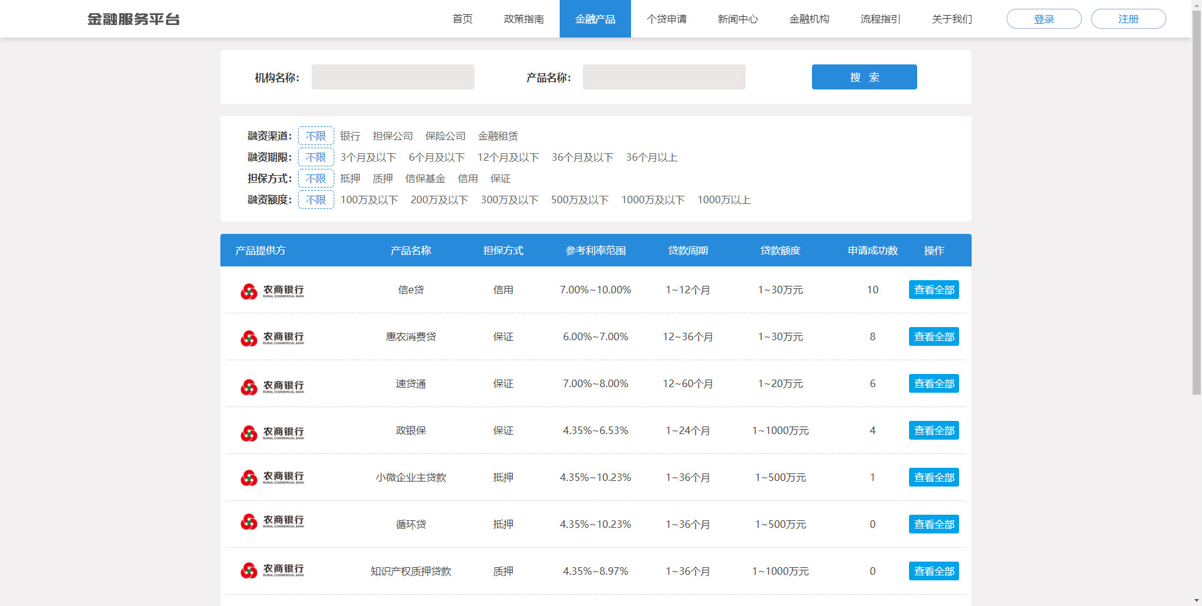The image size is (1202, 606).
Task: Click the 农商银行 logo beside 惠农消费贷
Action: coord(272,336)
